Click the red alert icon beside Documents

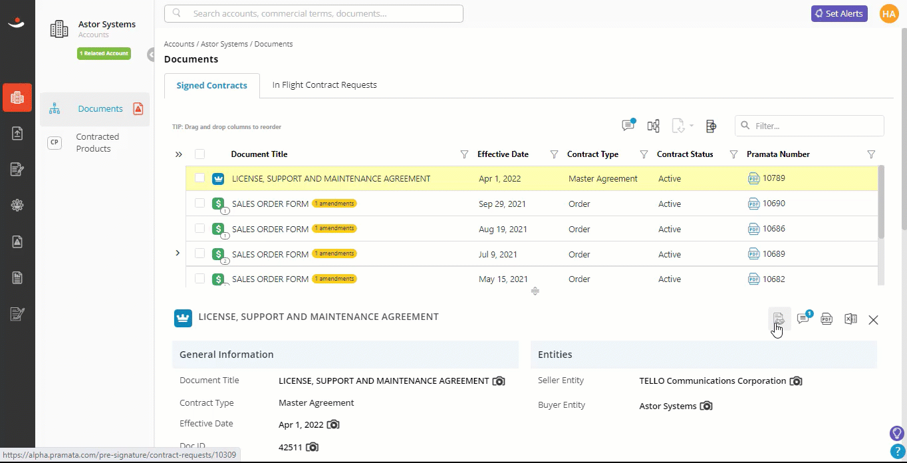coord(138,108)
